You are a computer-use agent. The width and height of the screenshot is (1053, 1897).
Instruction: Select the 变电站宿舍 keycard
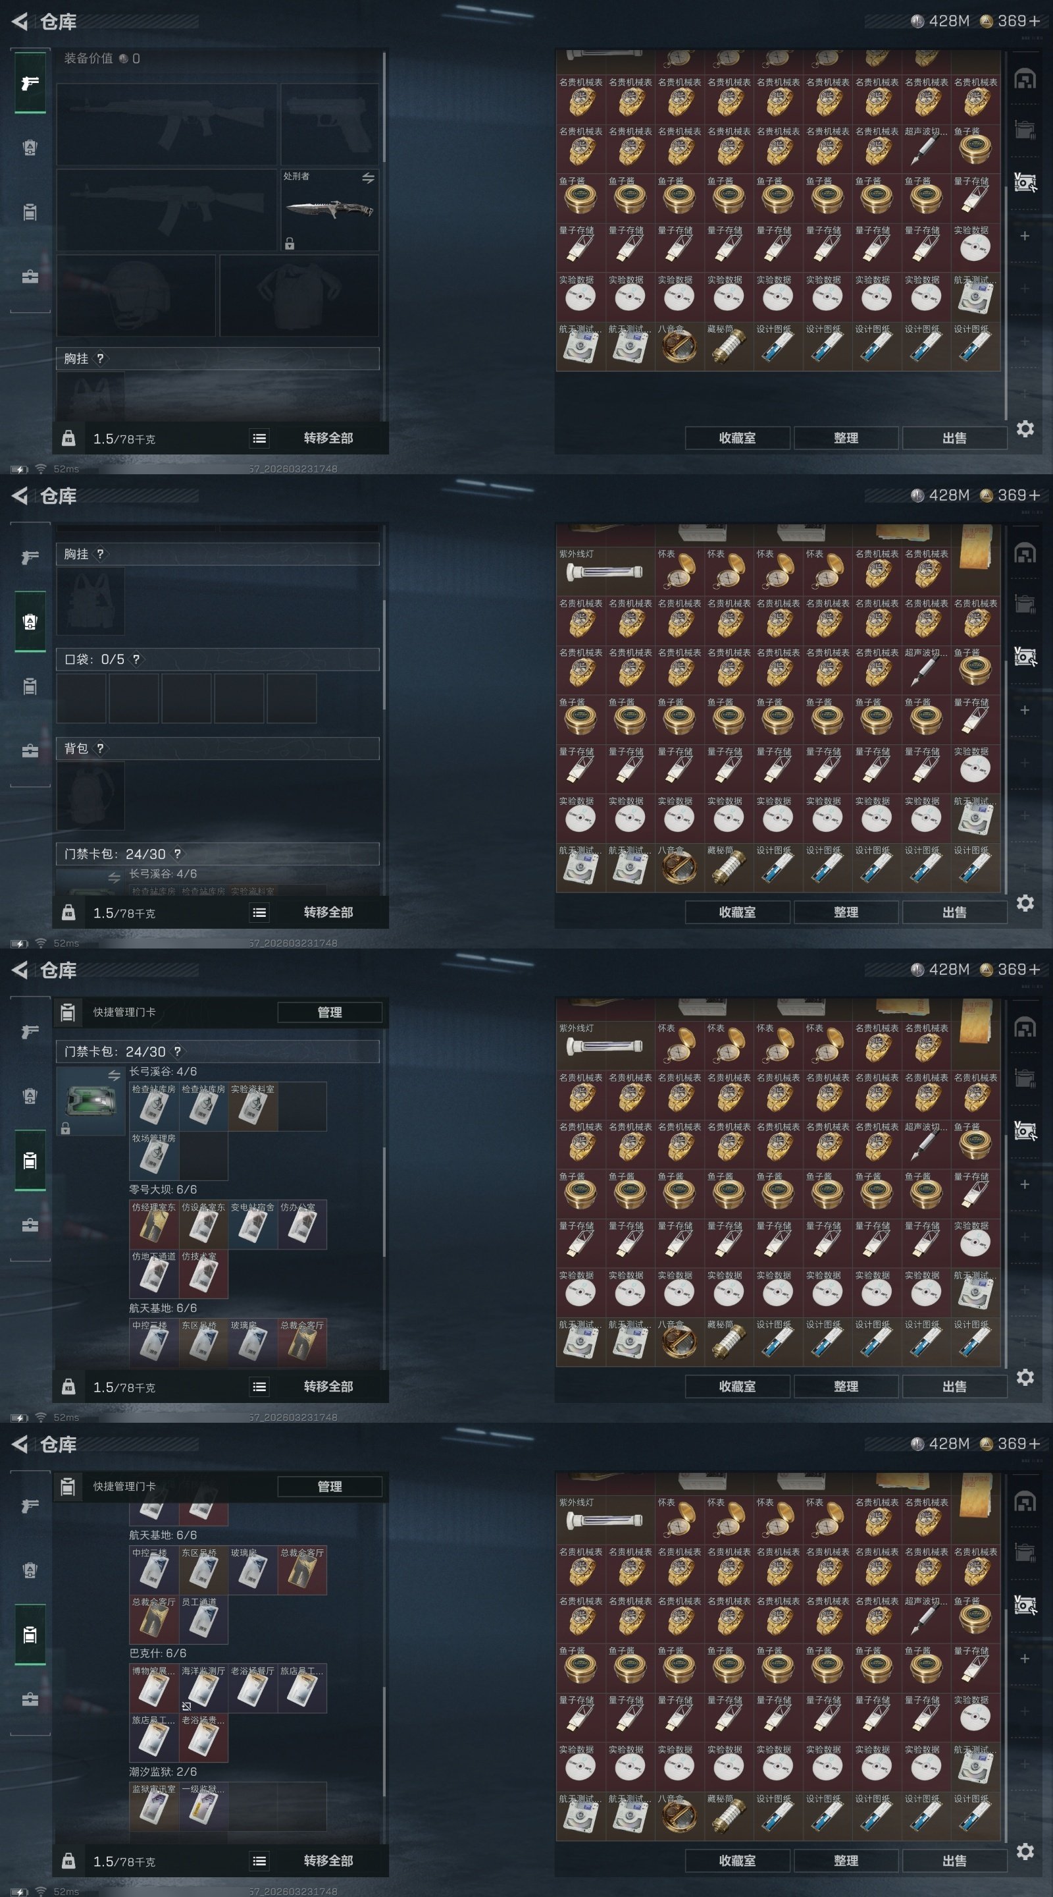pyautogui.click(x=253, y=1224)
